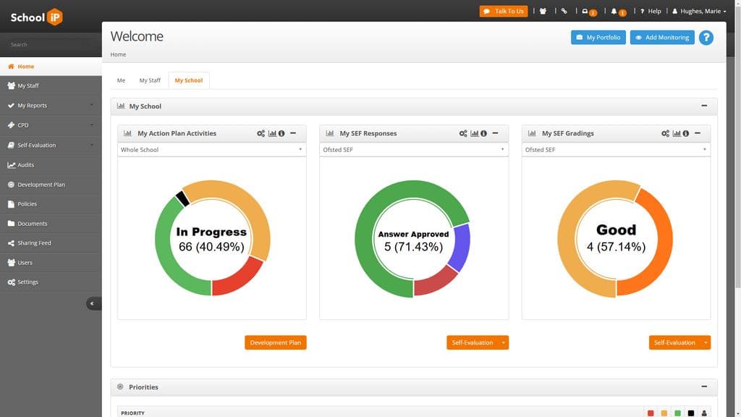Open the Hughes, Marie account menu
The height and width of the screenshot is (417, 741).
click(x=701, y=10)
